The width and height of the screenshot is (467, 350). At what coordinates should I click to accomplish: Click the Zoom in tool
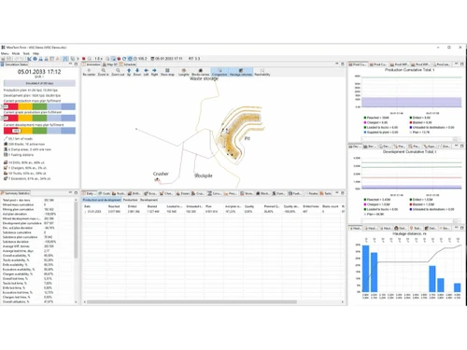(x=104, y=72)
